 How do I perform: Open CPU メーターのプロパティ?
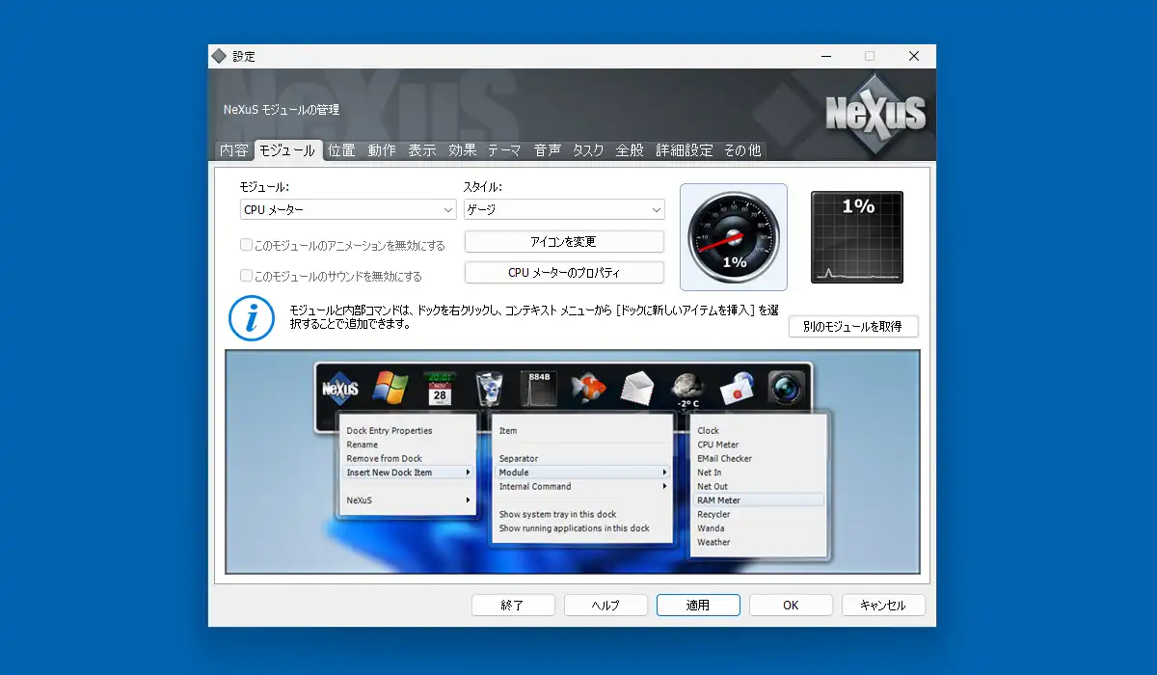coord(564,273)
